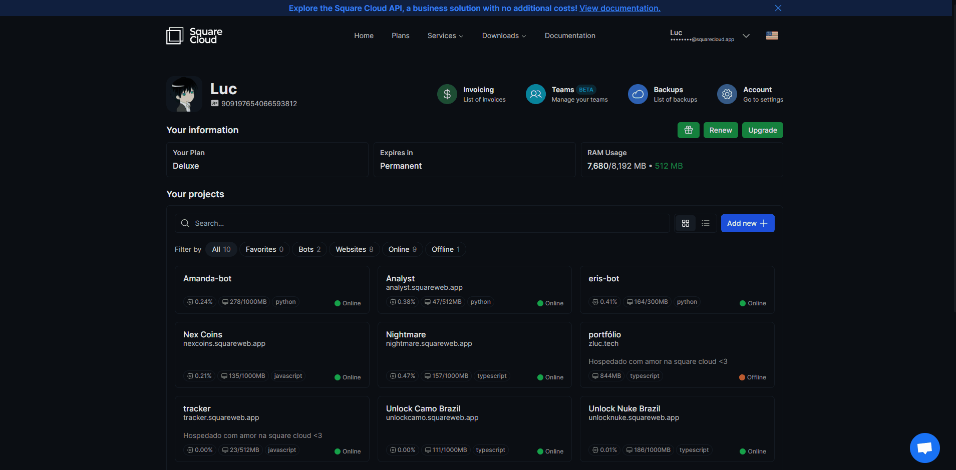Click Amanda-bot CPU 0.24% chip
The height and width of the screenshot is (470, 956).
(x=200, y=302)
